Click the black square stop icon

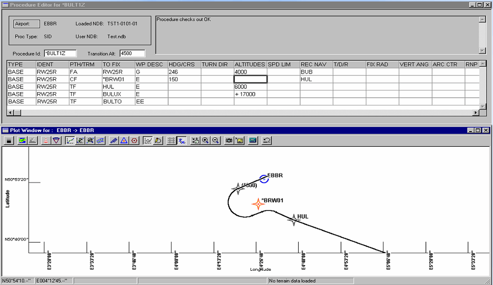pos(10,141)
